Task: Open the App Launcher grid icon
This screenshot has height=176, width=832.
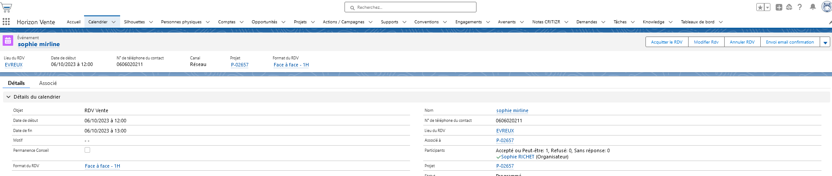Action: [x=6, y=22]
